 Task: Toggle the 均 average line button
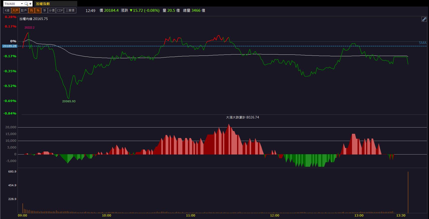pyautogui.click(x=31, y=10)
